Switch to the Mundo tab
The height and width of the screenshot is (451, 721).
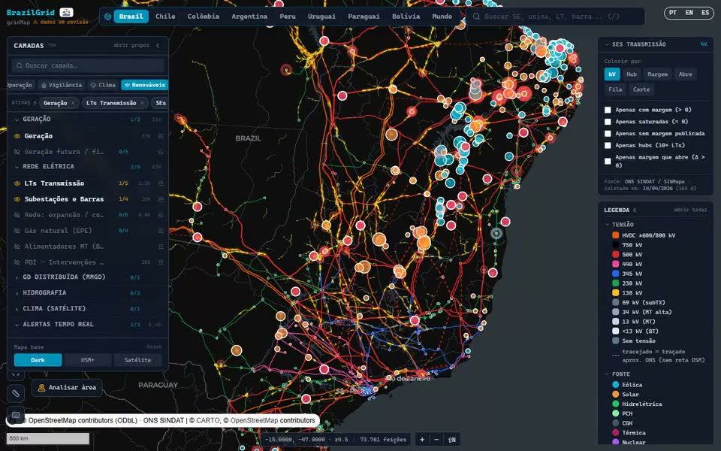(442, 16)
